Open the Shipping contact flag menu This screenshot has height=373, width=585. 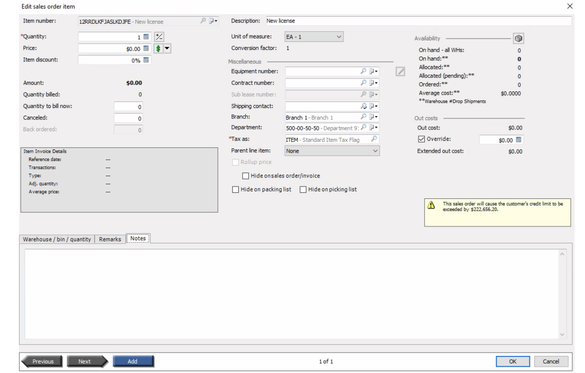pyautogui.click(x=373, y=106)
